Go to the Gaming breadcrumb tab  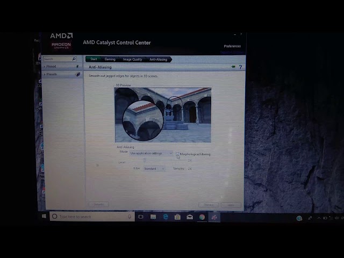[x=110, y=59]
